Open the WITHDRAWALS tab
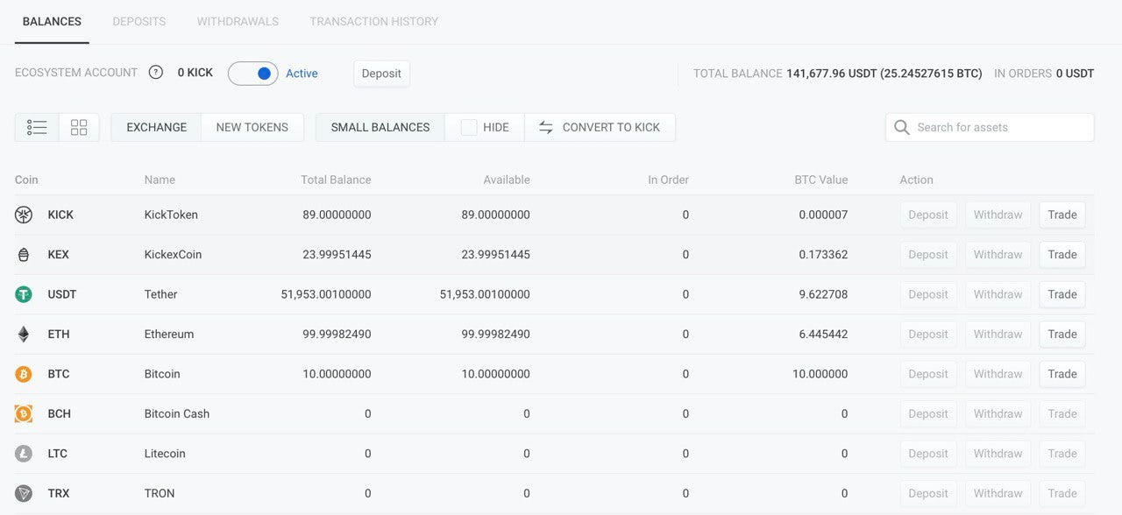 tap(238, 21)
